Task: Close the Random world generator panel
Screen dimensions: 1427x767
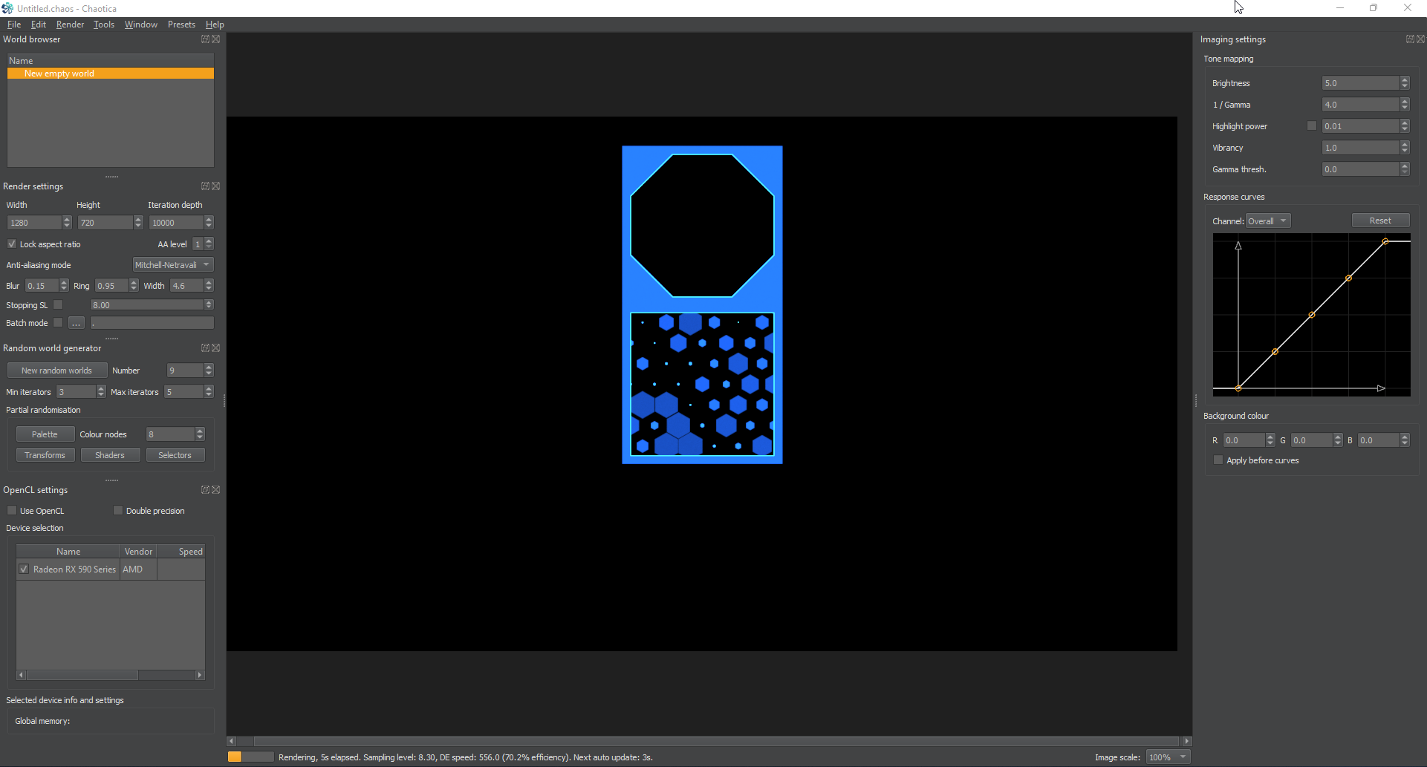Action: pyautogui.click(x=216, y=348)
